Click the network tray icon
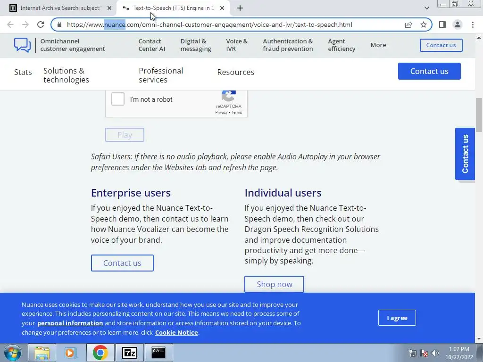 pos(412,353)
